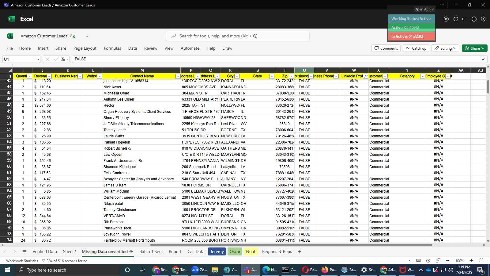Screen dimensions: 490x276
Task: Open active filter on Linkedin Profile column
Action: point(366,76)
